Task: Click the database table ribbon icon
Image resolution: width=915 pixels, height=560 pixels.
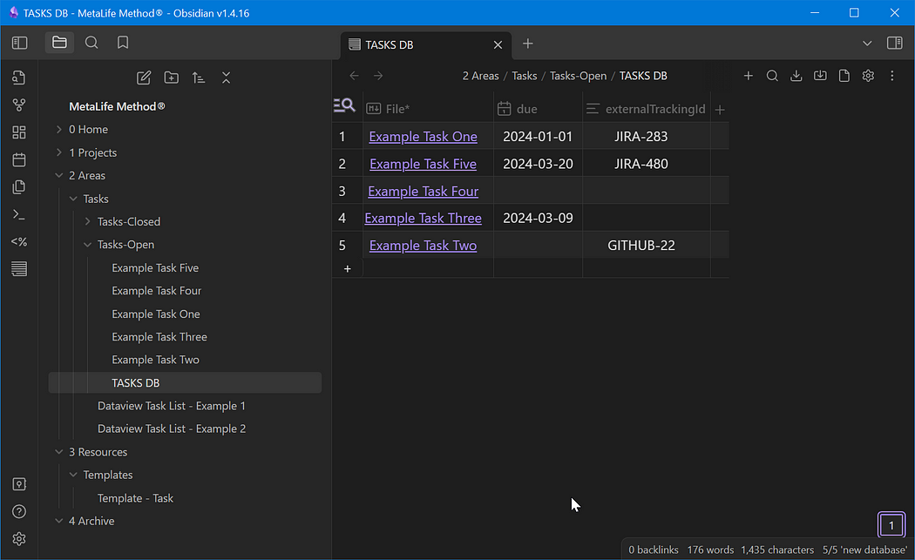Action: pos(18,269)
